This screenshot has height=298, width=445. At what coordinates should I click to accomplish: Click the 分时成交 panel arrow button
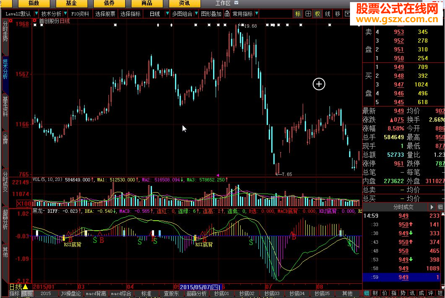(432, 207)
